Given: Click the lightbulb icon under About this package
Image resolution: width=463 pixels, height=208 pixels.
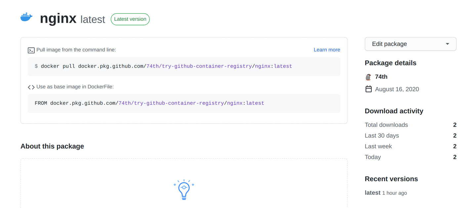Looking at the screenshot, I should click(184, 190).
